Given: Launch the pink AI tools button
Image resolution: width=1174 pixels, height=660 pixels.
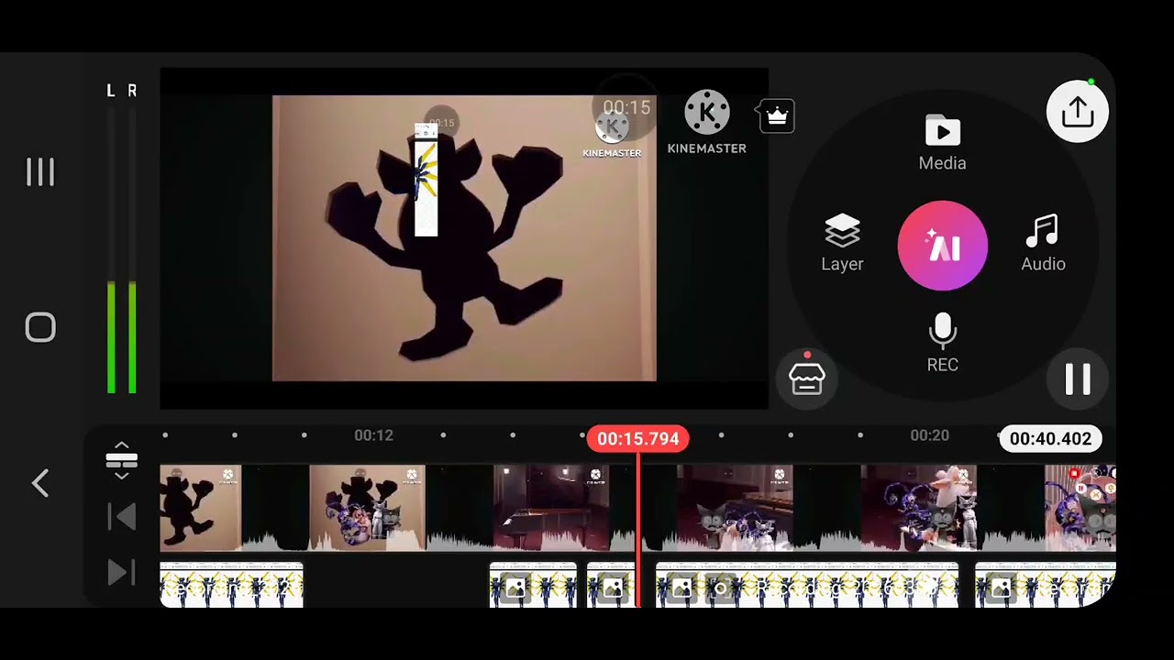Looking at the screenshot, I should point(942,246).
